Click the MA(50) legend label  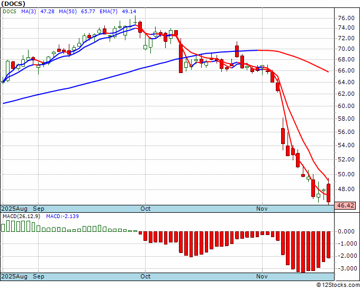(68, 12)
